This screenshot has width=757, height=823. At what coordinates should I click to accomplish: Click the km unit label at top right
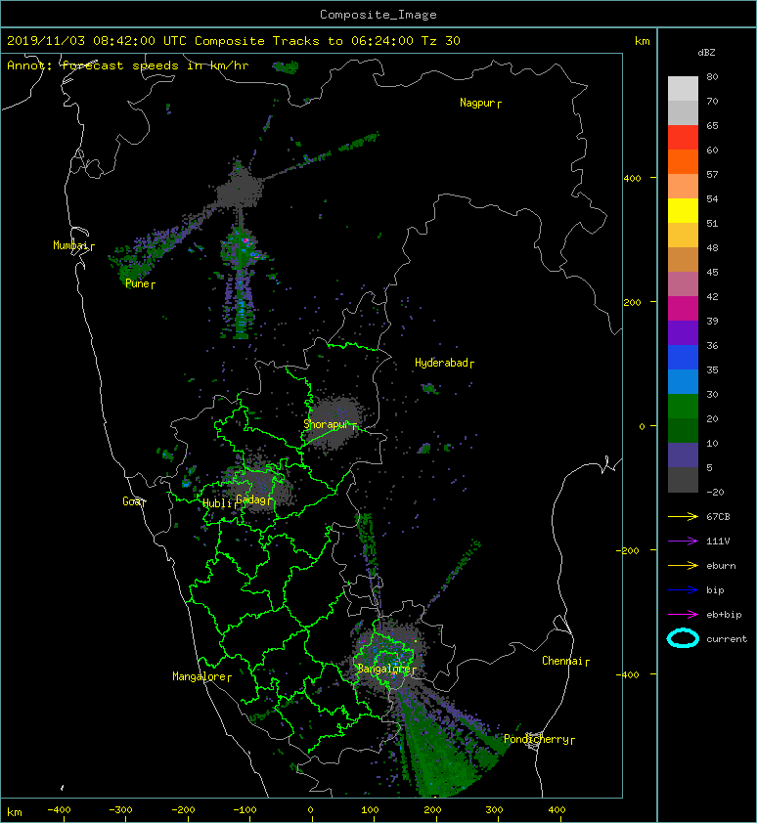pos(642,41)
